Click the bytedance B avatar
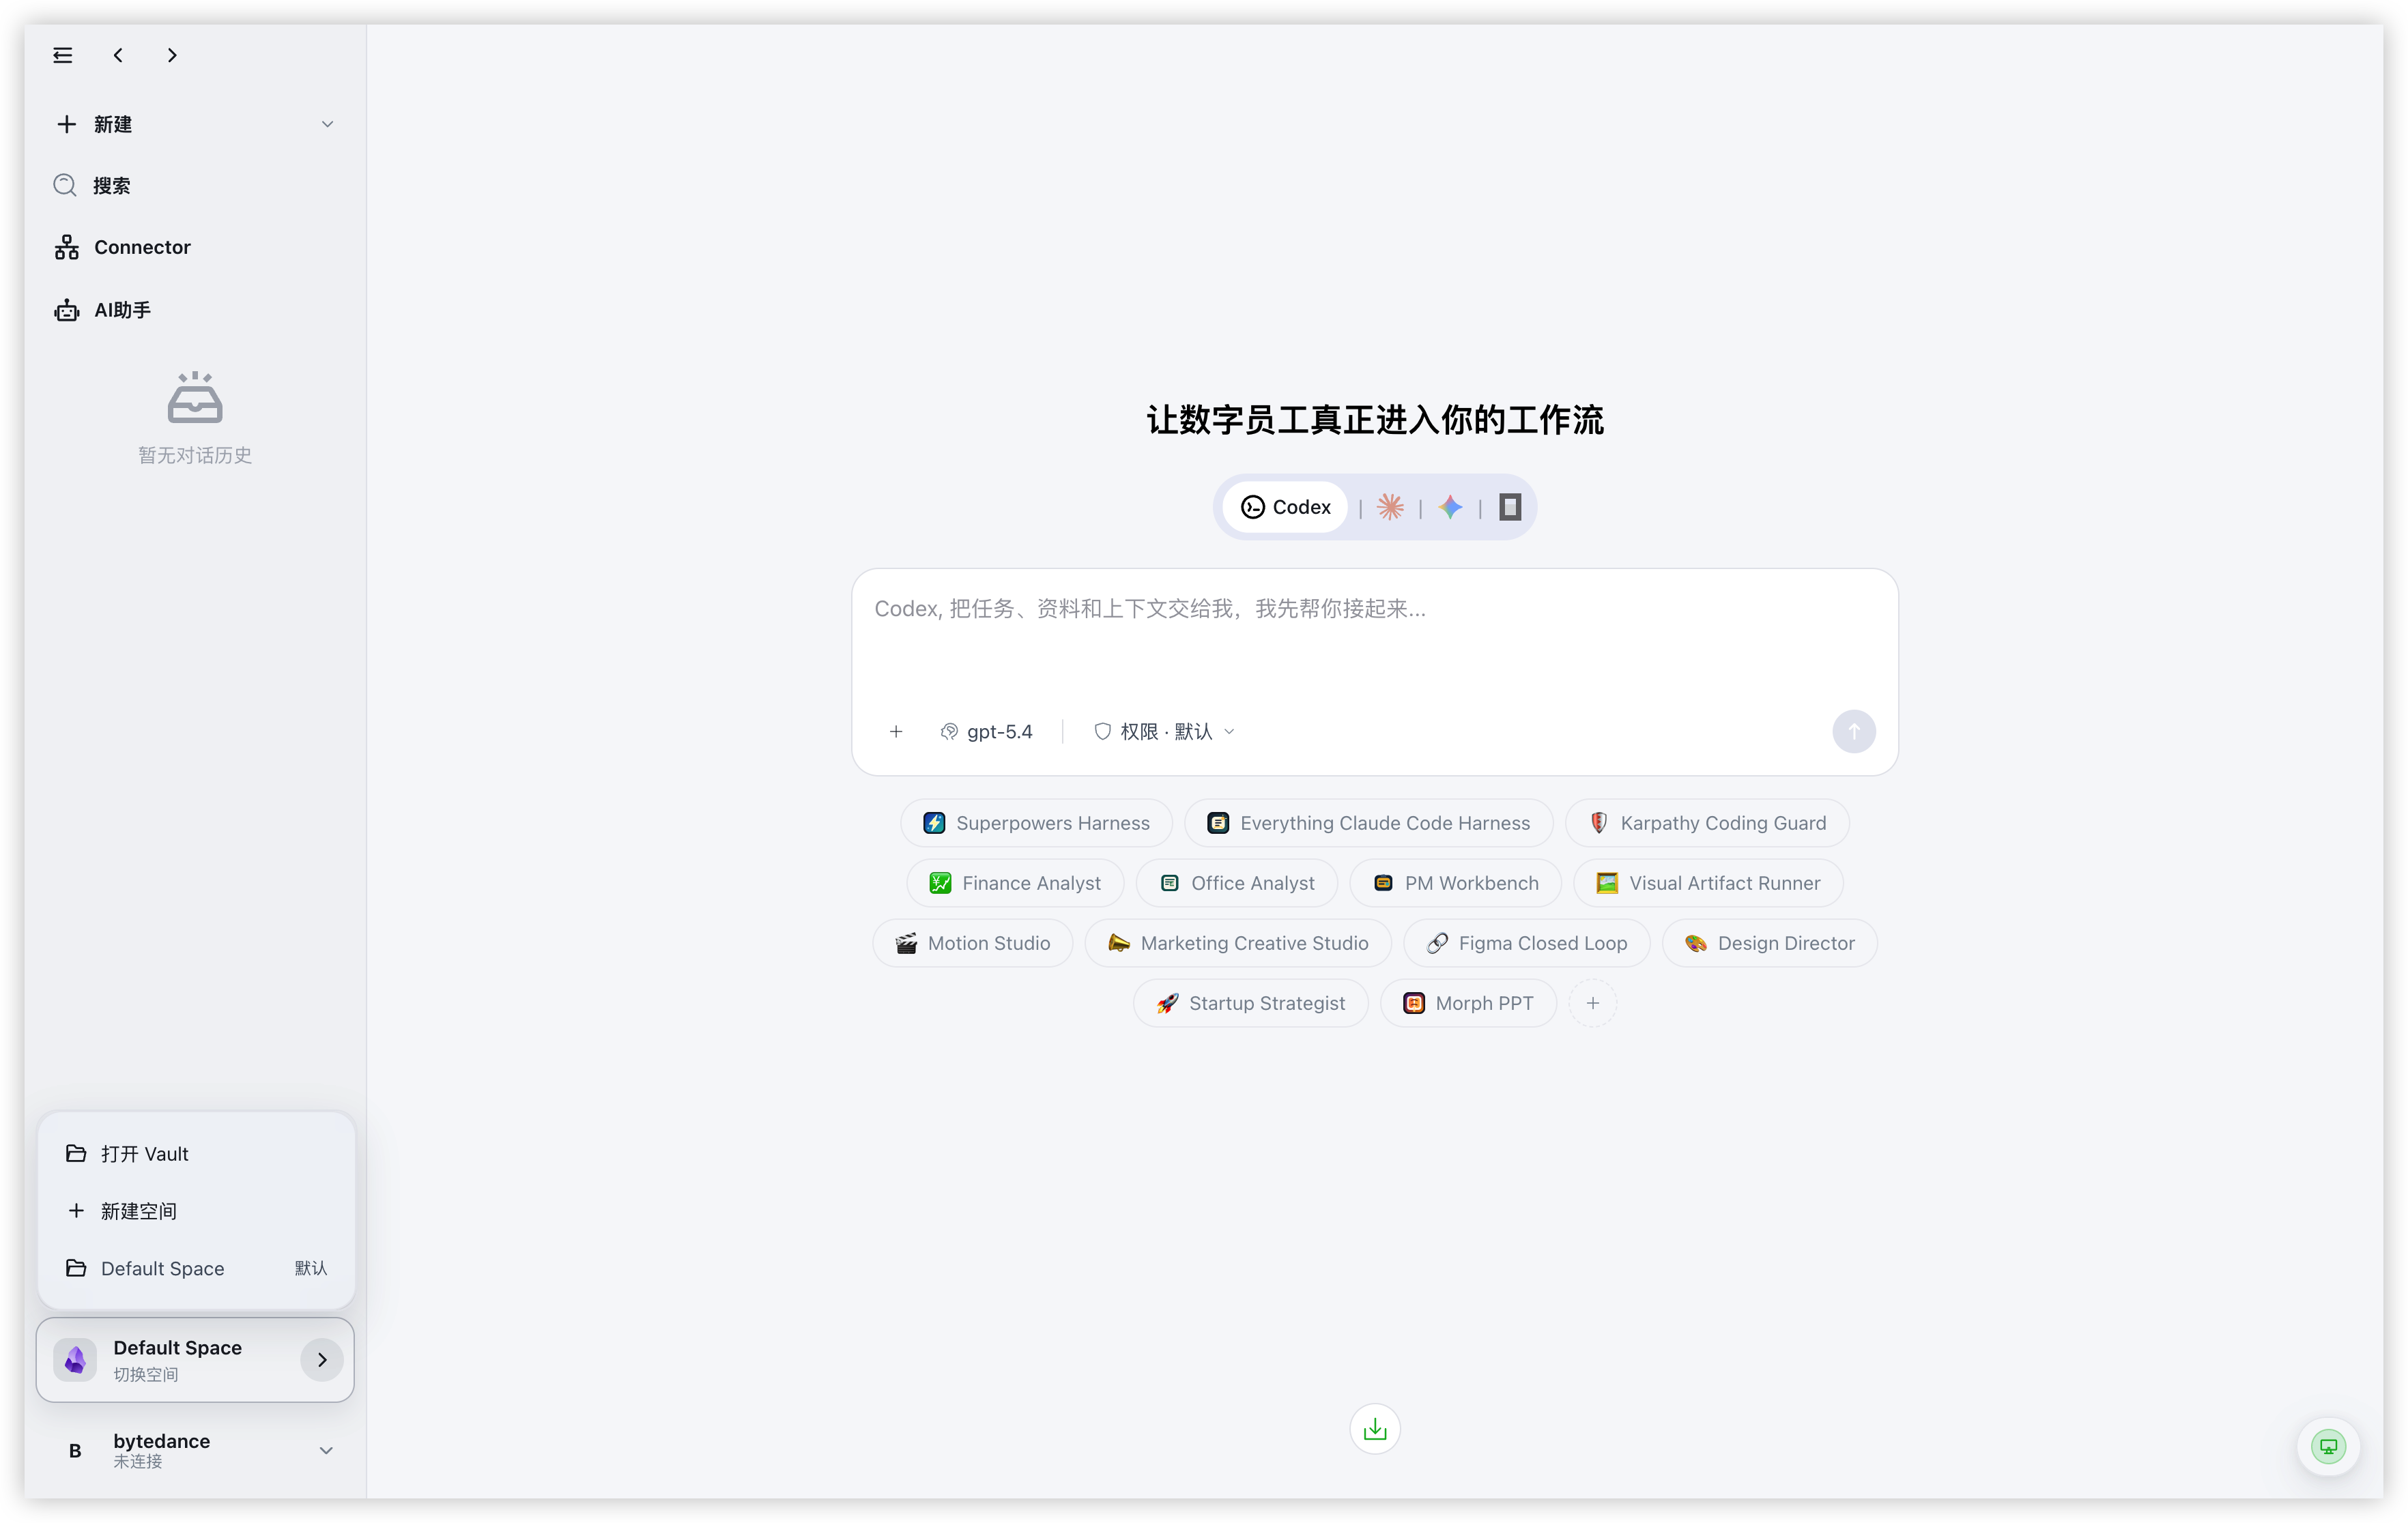Screen dimensions: 2408x1523 tap(75, 1450)
